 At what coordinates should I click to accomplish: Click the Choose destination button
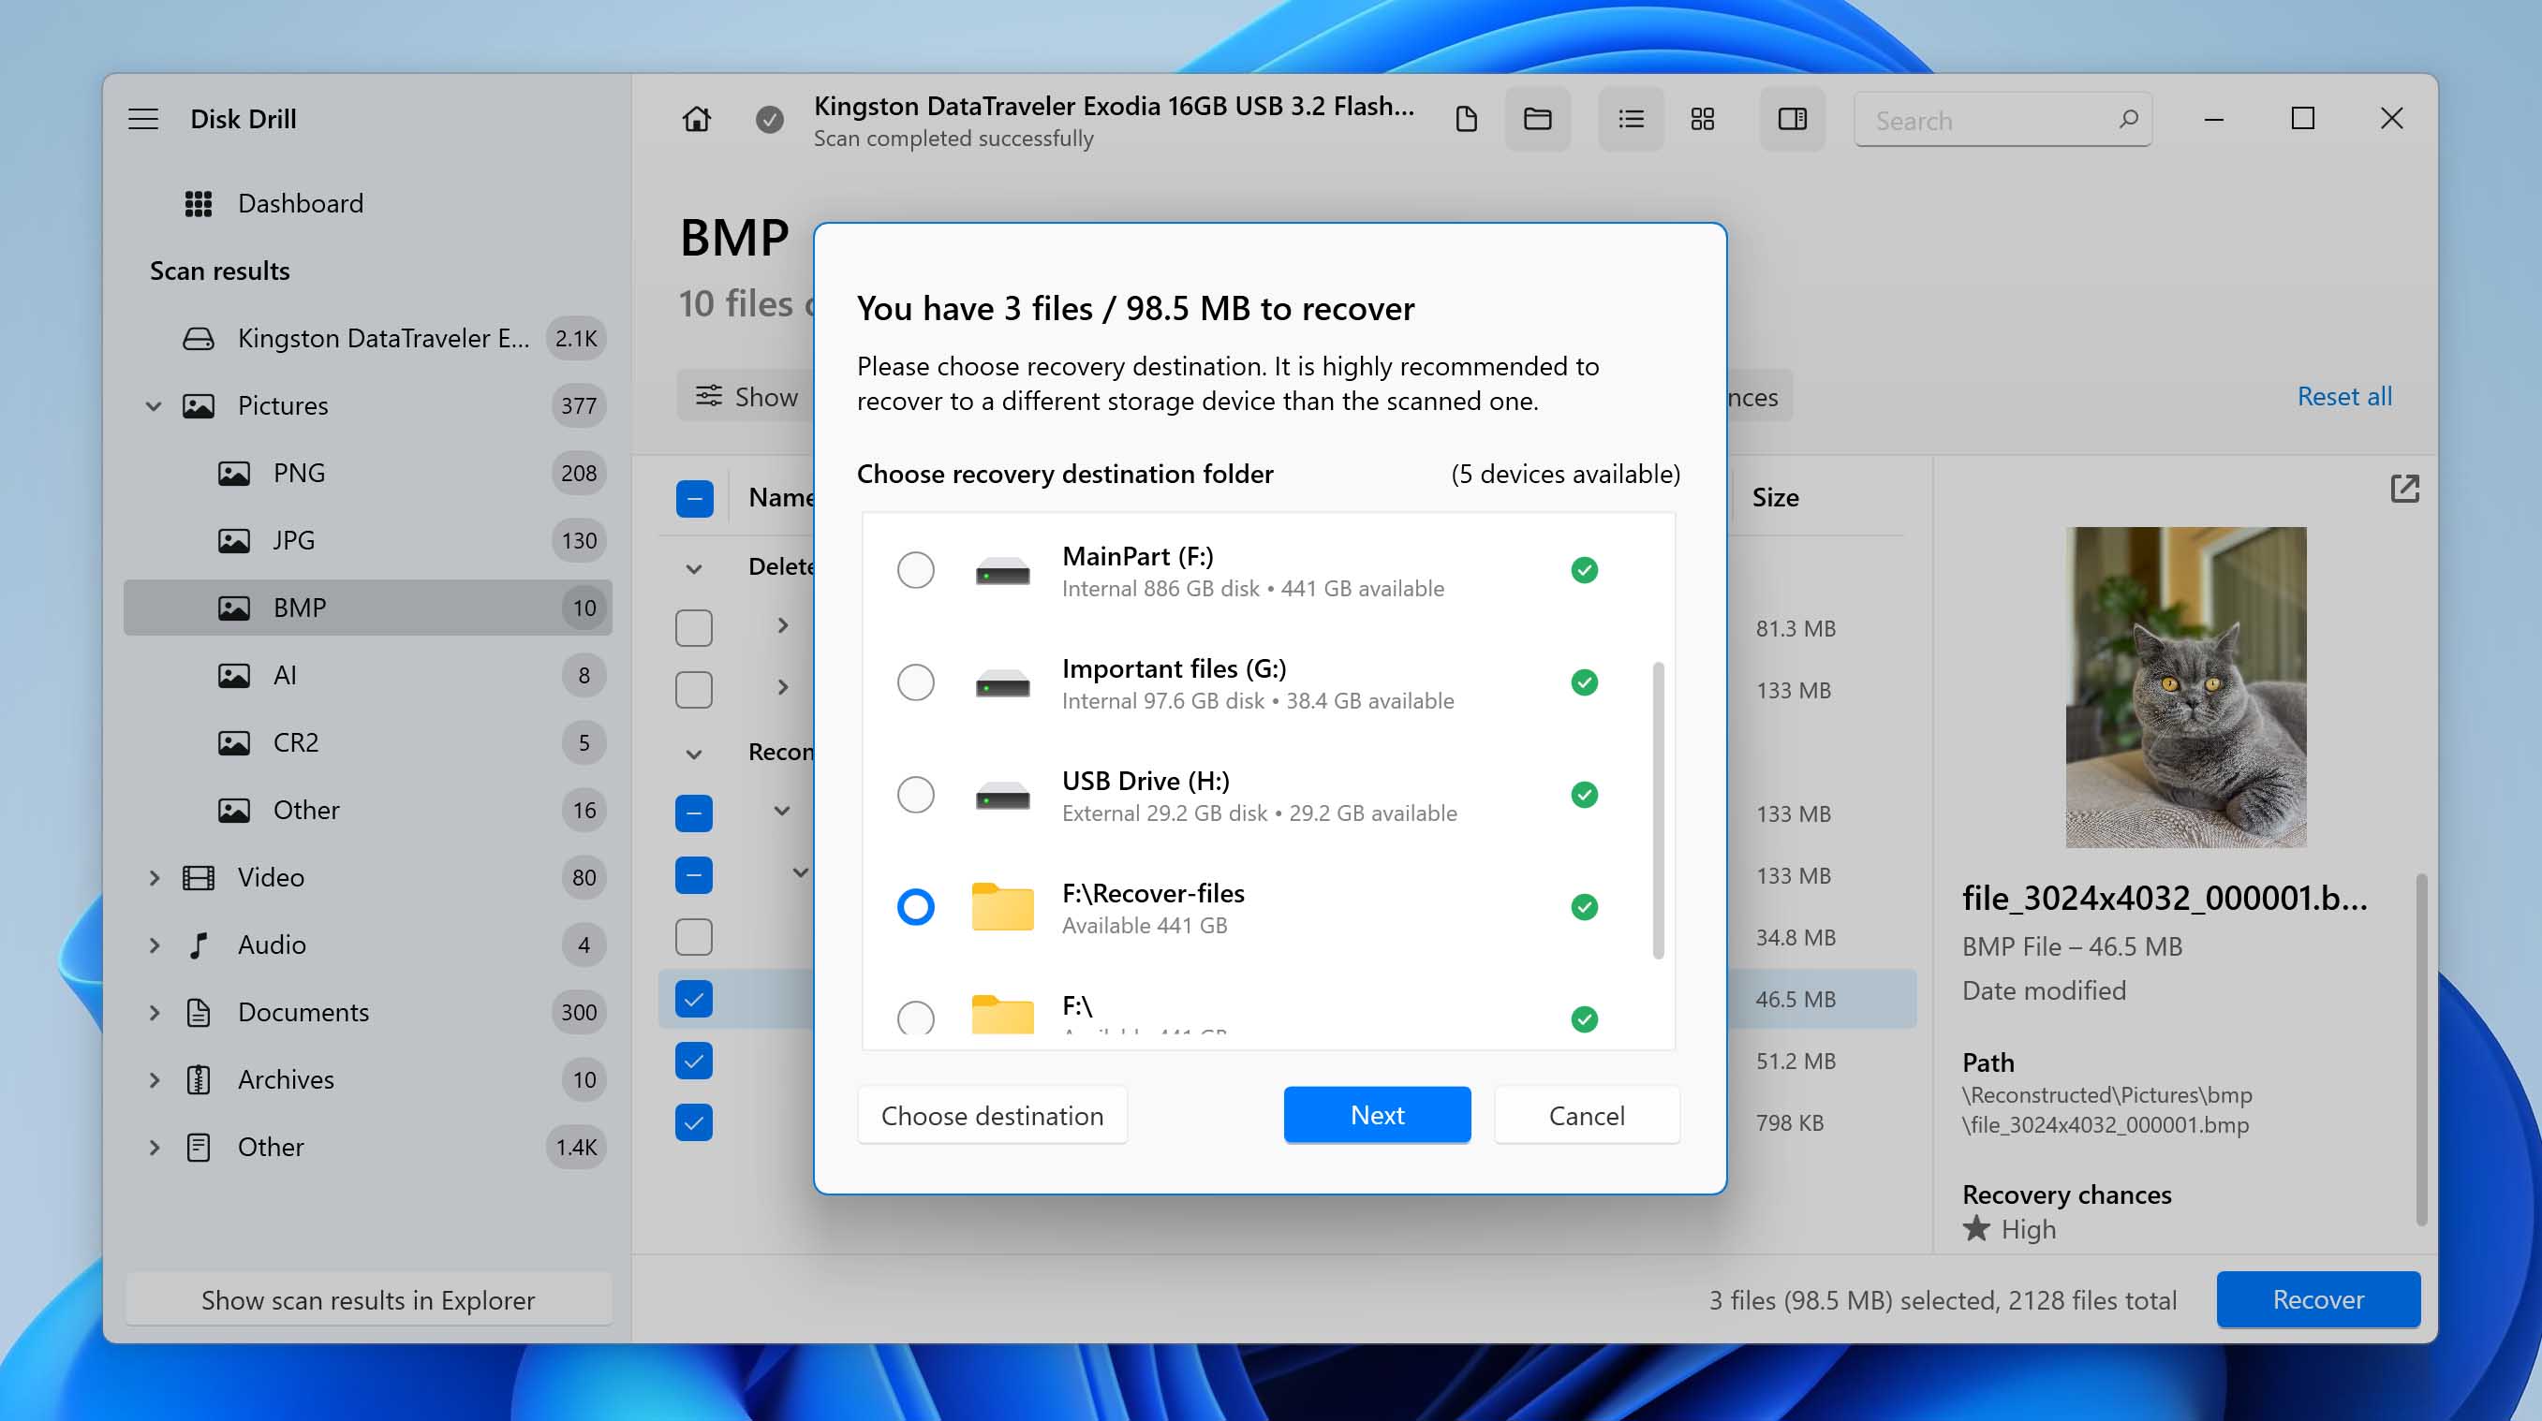coord(990,1114)
